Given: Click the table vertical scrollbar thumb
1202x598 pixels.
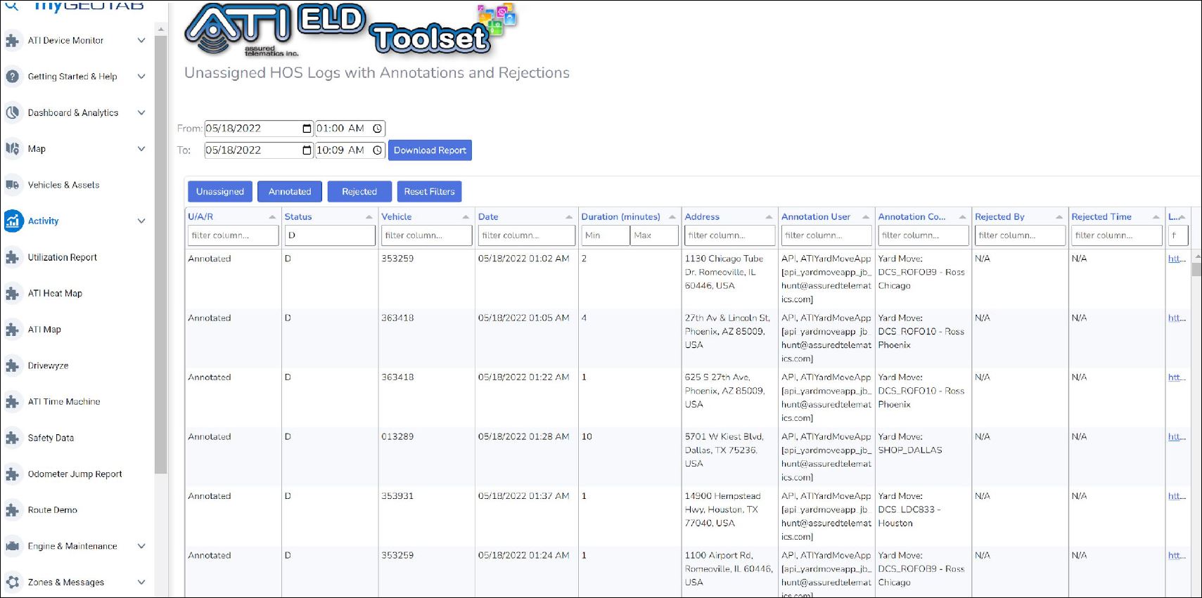Looking at the screenshot, I should click(x=1196, y=270).
